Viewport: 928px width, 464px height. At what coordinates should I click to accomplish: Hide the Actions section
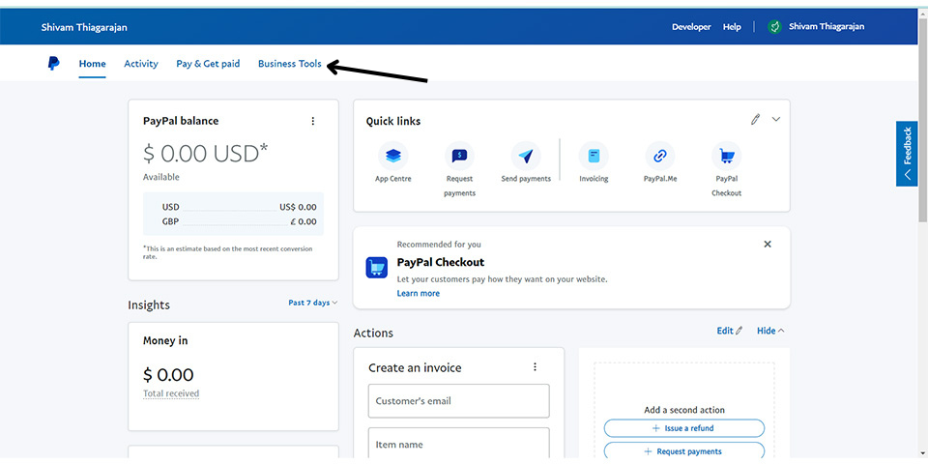pyautogui.click(x=770, y=331)
